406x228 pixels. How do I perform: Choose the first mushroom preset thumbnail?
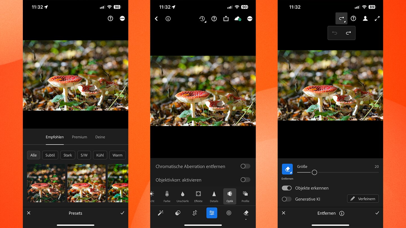(x=46, y=183)
